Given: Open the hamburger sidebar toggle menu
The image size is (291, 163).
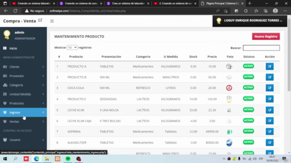Looking at the screenshot, I should 52,21.
